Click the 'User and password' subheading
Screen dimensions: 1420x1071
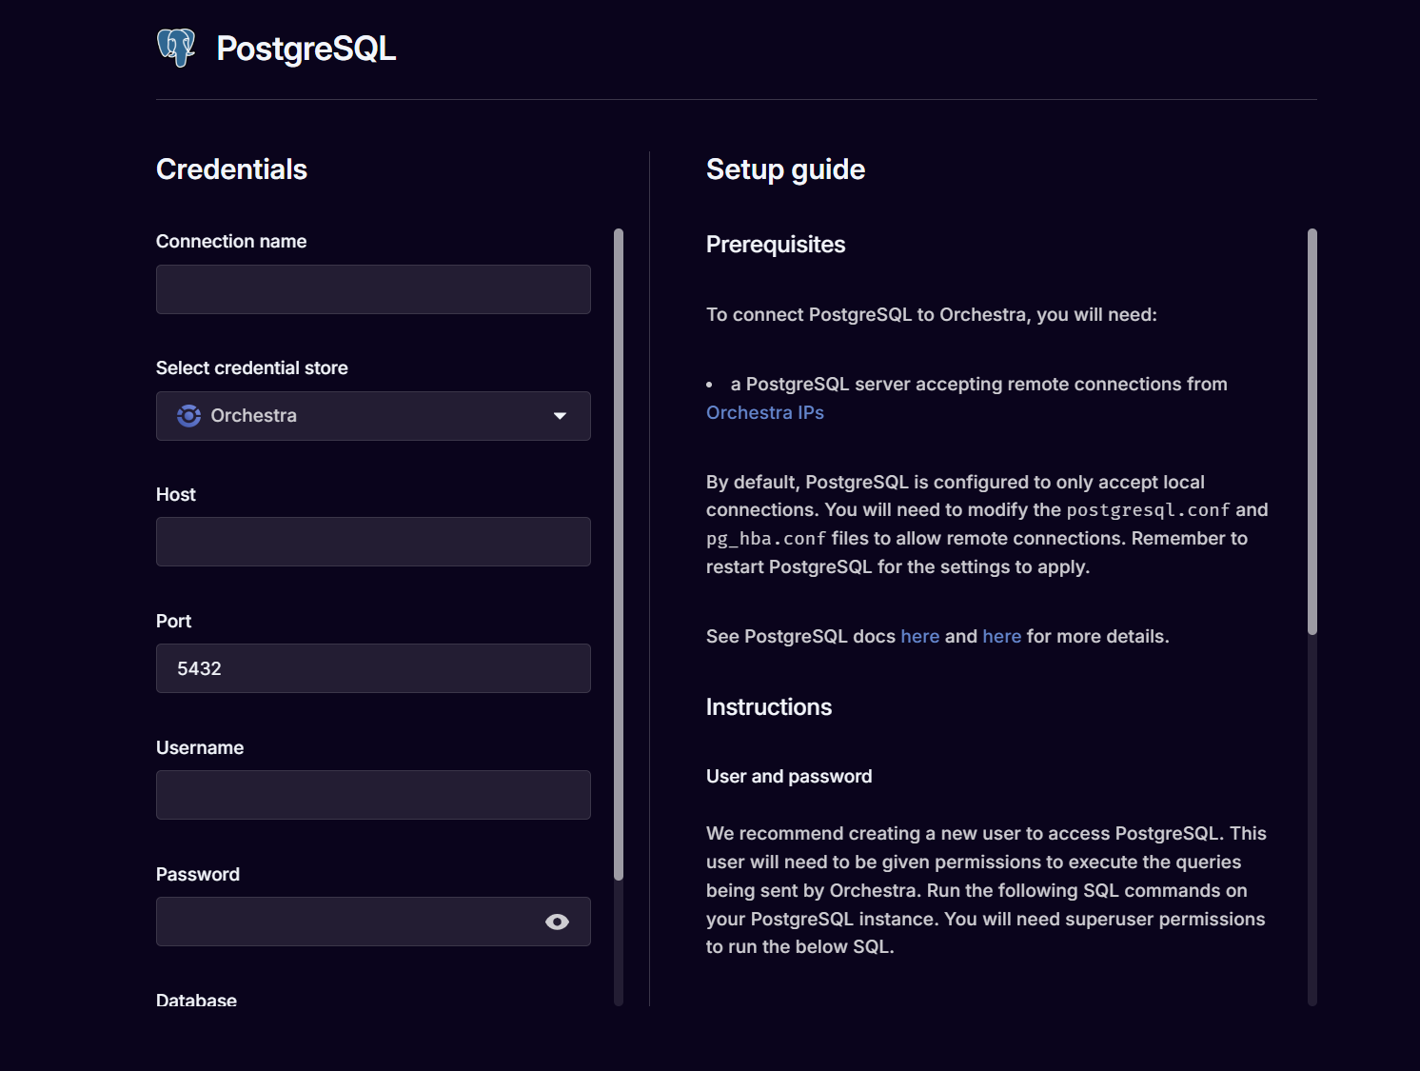tap(789, 776)
